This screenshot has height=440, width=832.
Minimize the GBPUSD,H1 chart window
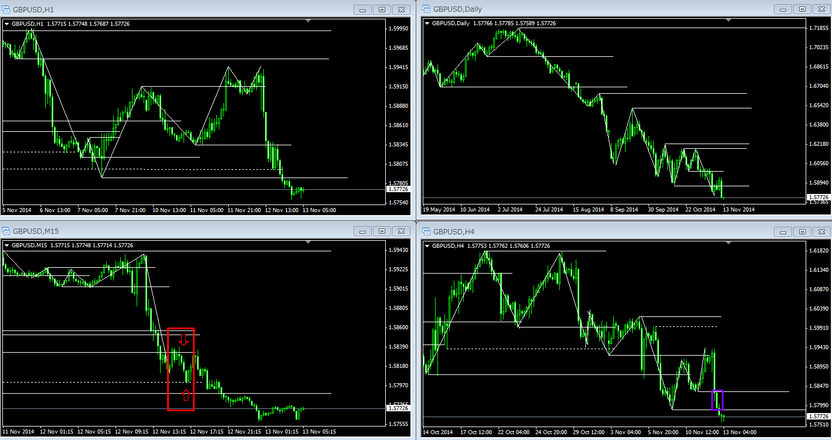click(364, 9)
